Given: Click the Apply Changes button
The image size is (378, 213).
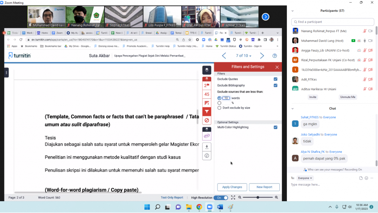Looking at the screenshot, I should pos(232,187).
